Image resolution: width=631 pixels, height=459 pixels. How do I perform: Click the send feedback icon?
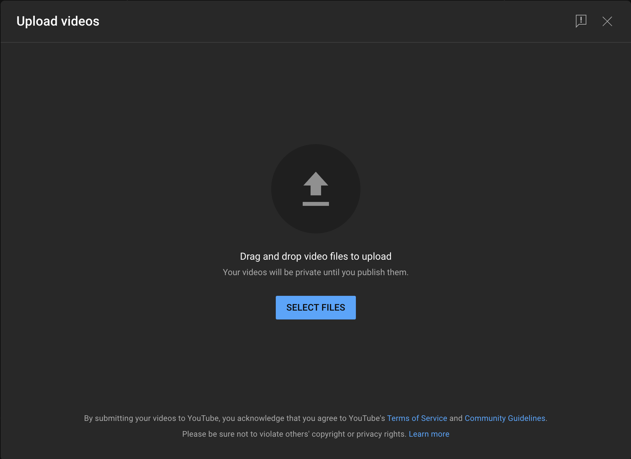(581, 21)
